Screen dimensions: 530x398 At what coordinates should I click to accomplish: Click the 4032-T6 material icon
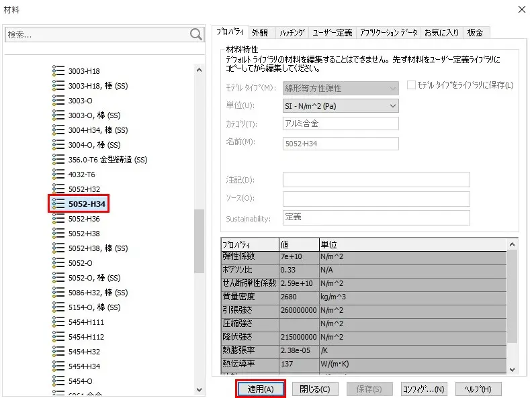[58, 175]
